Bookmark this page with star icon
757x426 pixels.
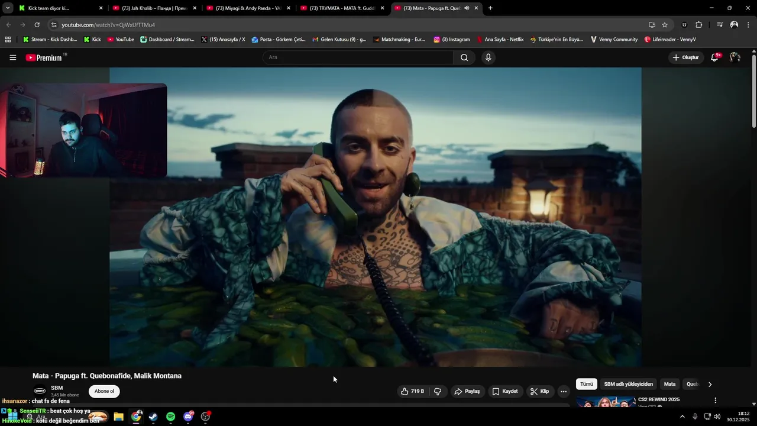[x=665, y=25]
